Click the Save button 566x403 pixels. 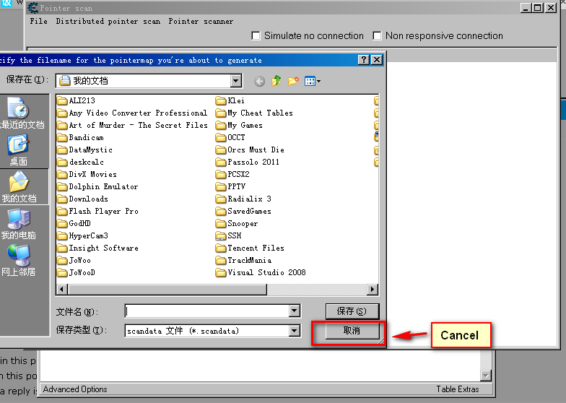[352, 311]
